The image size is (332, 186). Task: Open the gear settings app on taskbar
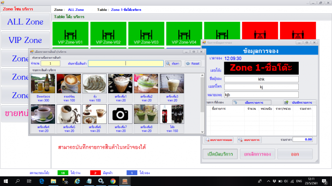pyautogui.click(x=101, y=181)
